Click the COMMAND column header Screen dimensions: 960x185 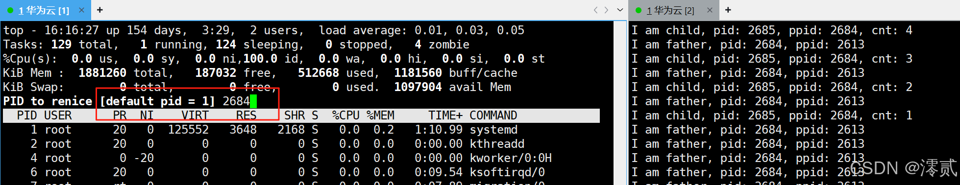(493, 116)
